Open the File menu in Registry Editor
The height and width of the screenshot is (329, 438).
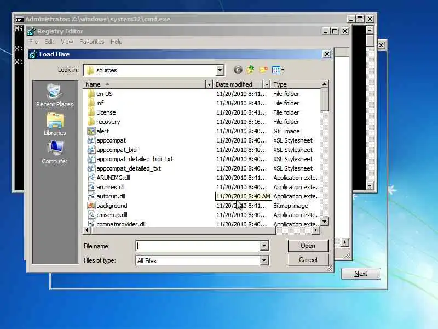33,42
